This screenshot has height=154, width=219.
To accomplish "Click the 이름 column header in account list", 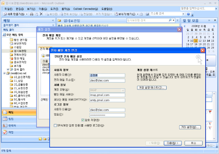I will point(45,61).
